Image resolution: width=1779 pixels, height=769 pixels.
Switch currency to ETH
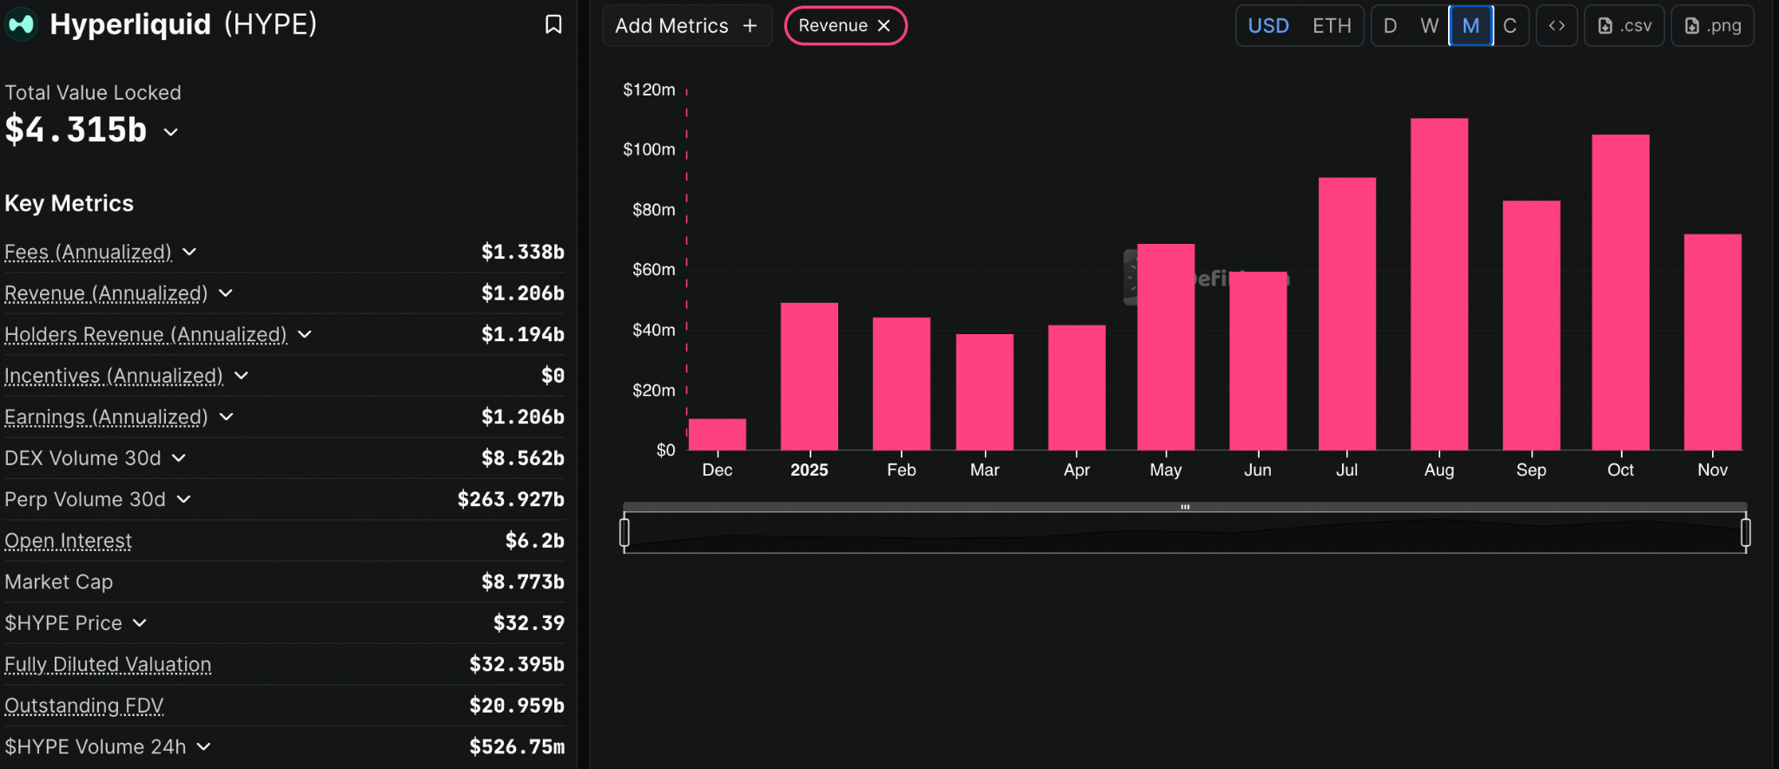click(1332, 26)
